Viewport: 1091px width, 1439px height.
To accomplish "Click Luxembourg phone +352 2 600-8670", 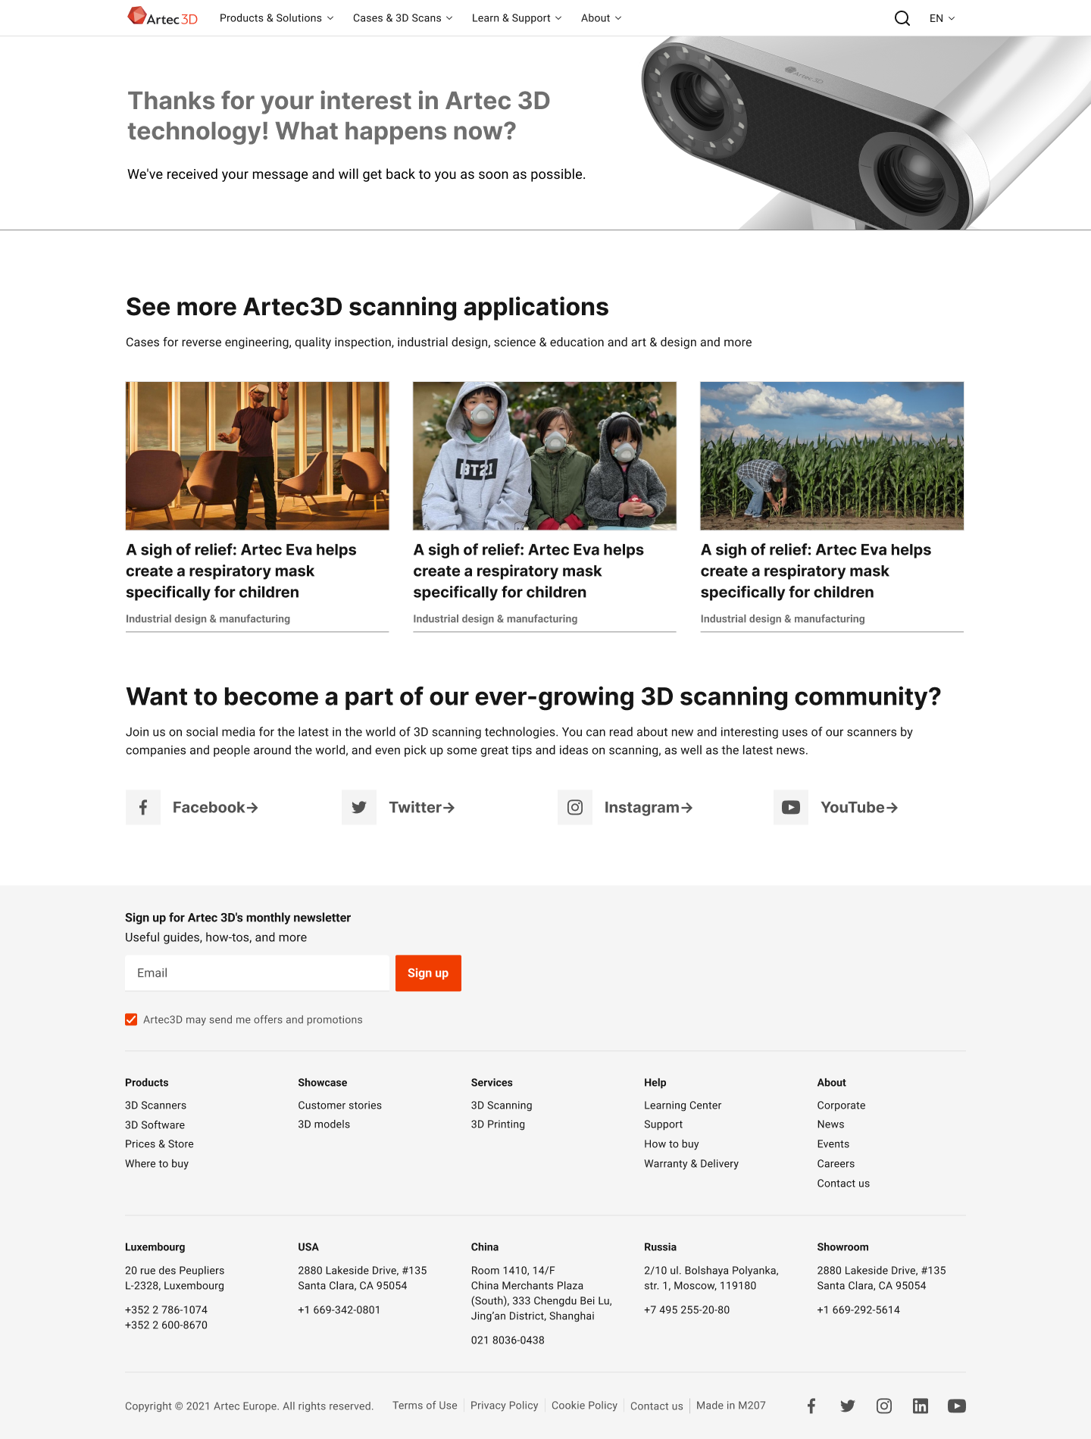I will click(x=166, y=1325).
